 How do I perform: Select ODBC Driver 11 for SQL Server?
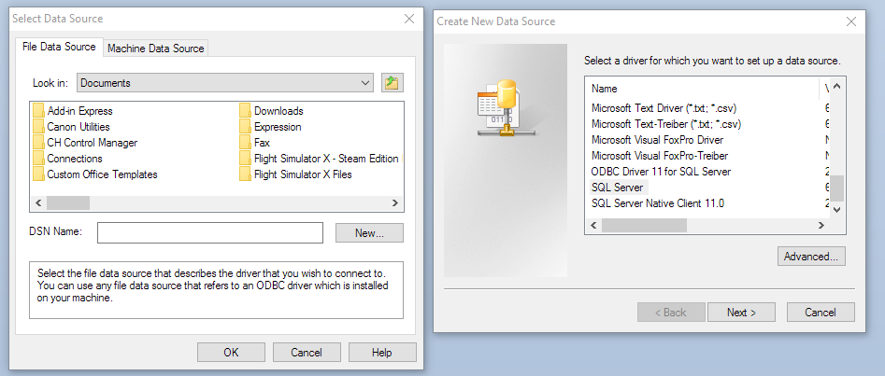(x=661, y=172)
